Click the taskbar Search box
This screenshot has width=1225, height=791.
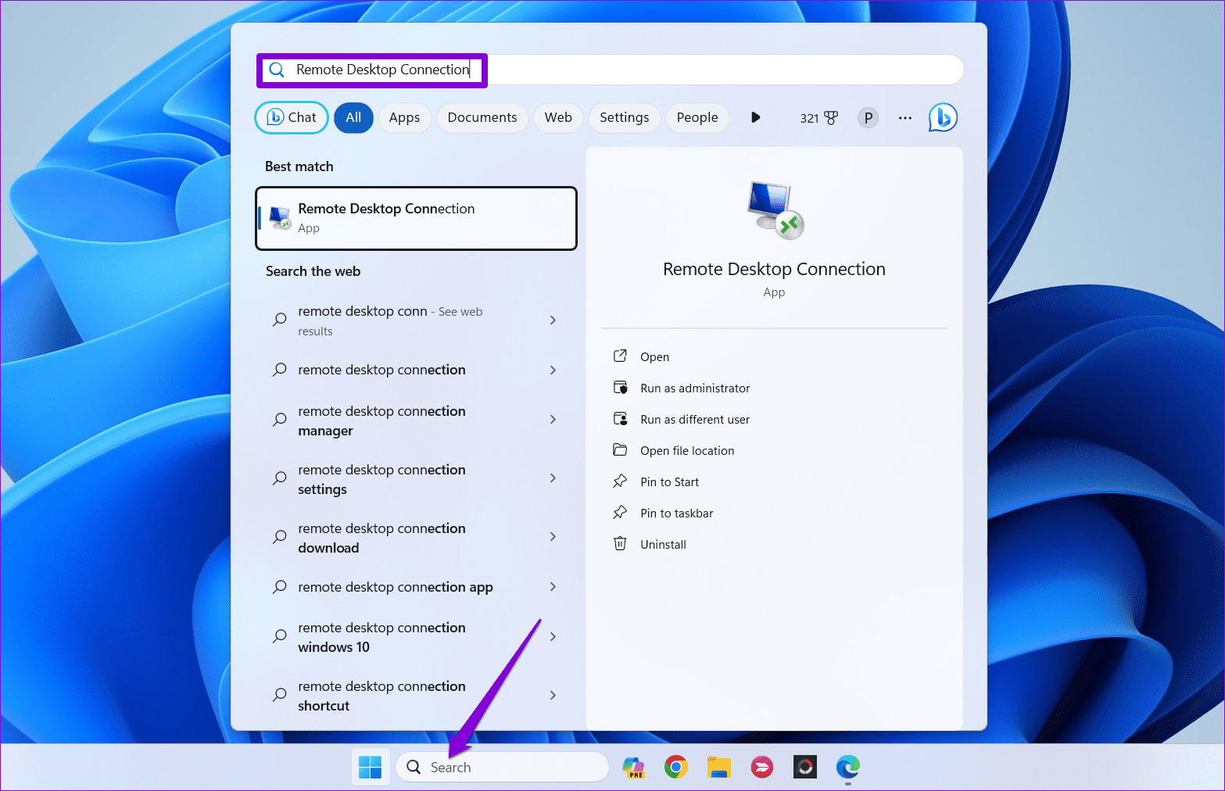point(502,768)
